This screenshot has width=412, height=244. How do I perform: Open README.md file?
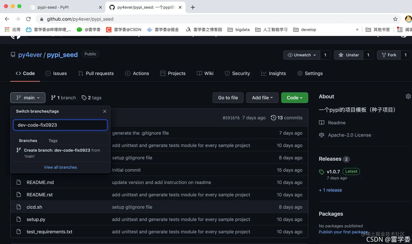pos(40,182)
